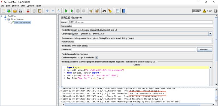Click the Paste clipboard icon
This screenshot has height=106, width=218.
40,11
